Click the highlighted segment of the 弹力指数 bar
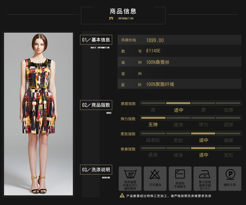Image resolution: width=246 pixels, height=205 pixels. (153, 118)
